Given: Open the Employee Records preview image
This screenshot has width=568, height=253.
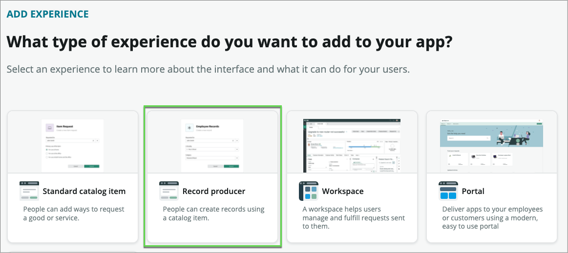Looking at the screenshot, I should pyautogui.click(x=212, y=145).
